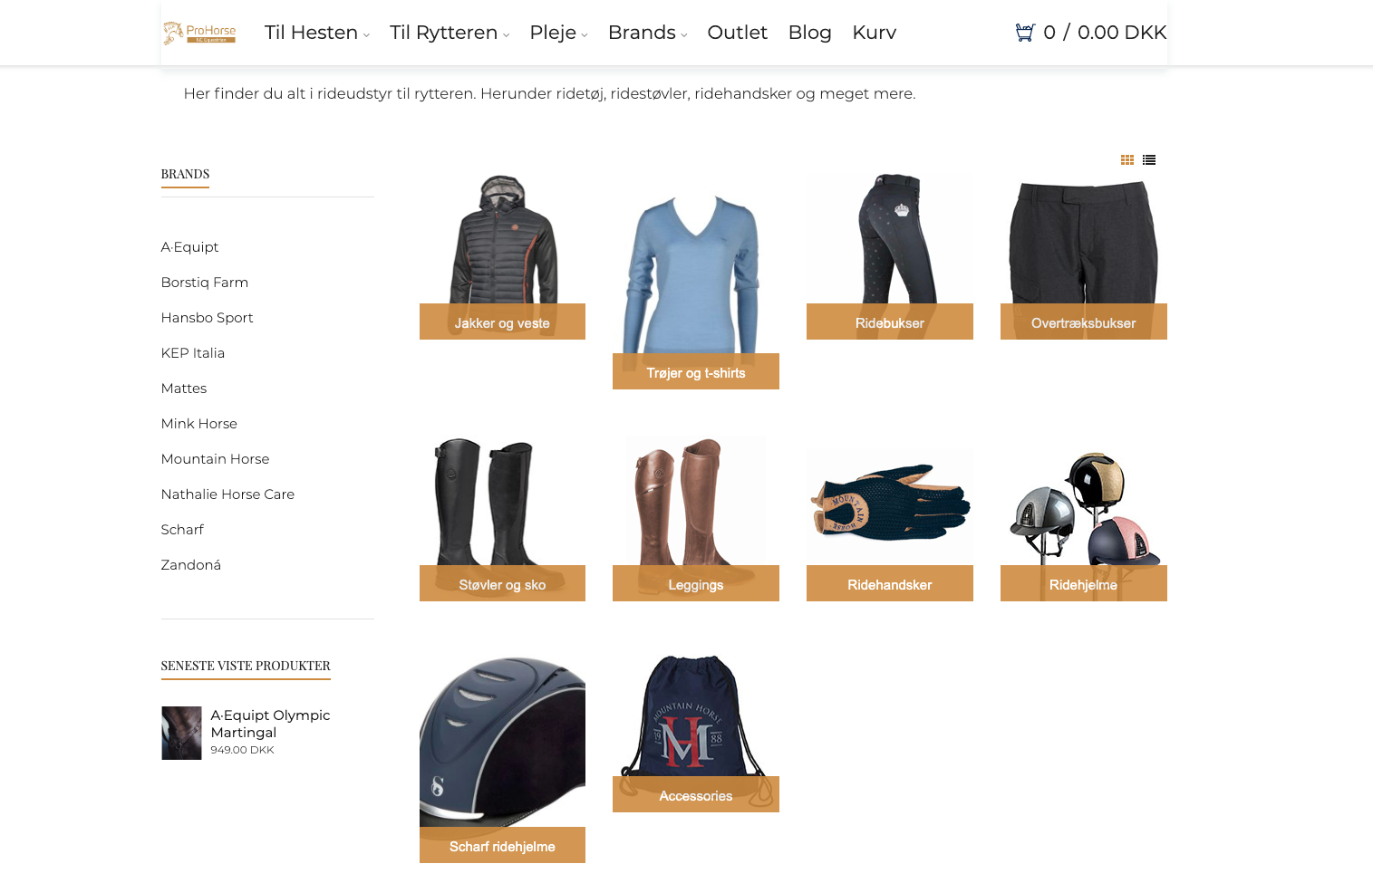1373x883 pixels.
Task: Open the KEP Italia brand link
Action: pyautogui.click(x=192, y=353)
